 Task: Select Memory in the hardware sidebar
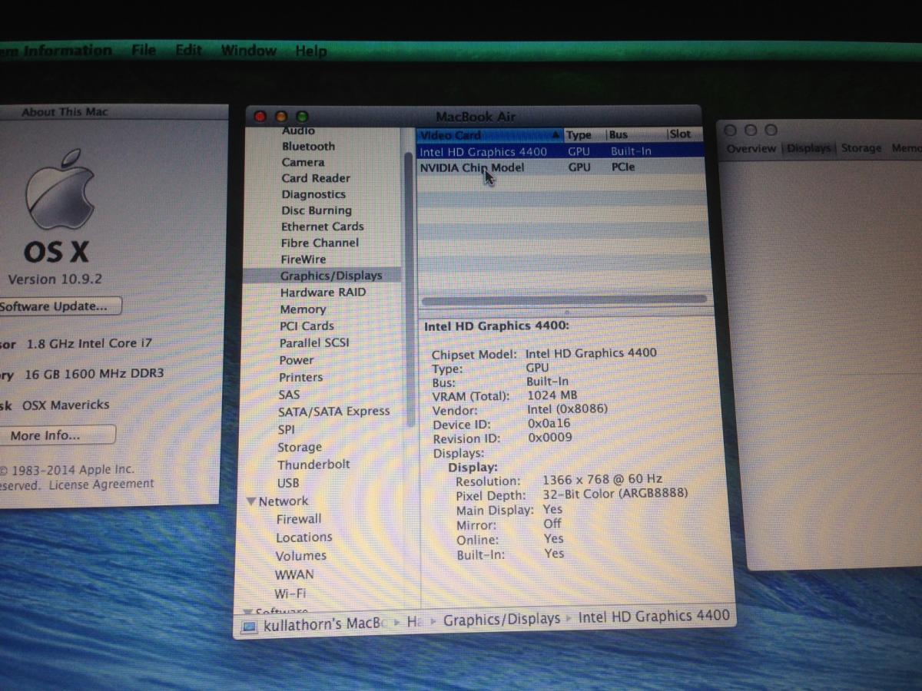click(303, 309)
